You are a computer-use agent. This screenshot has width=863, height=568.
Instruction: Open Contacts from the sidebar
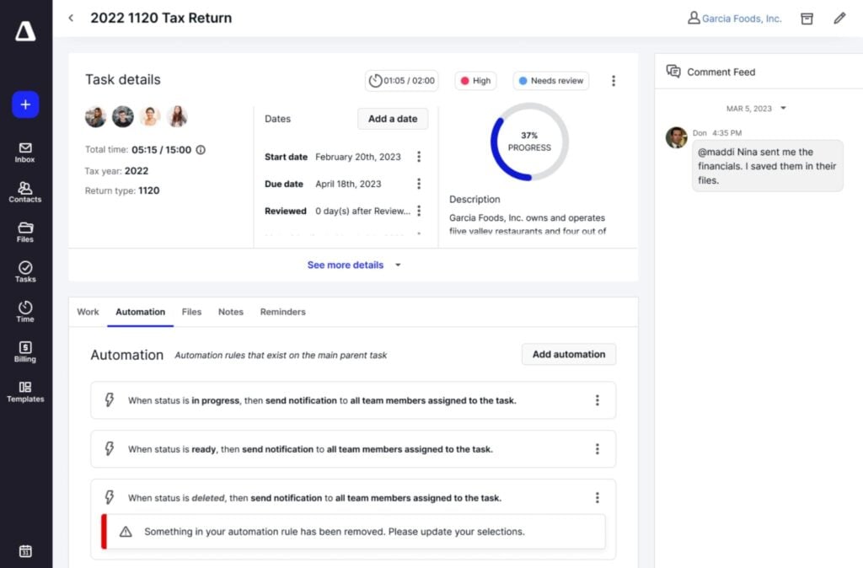24,193
